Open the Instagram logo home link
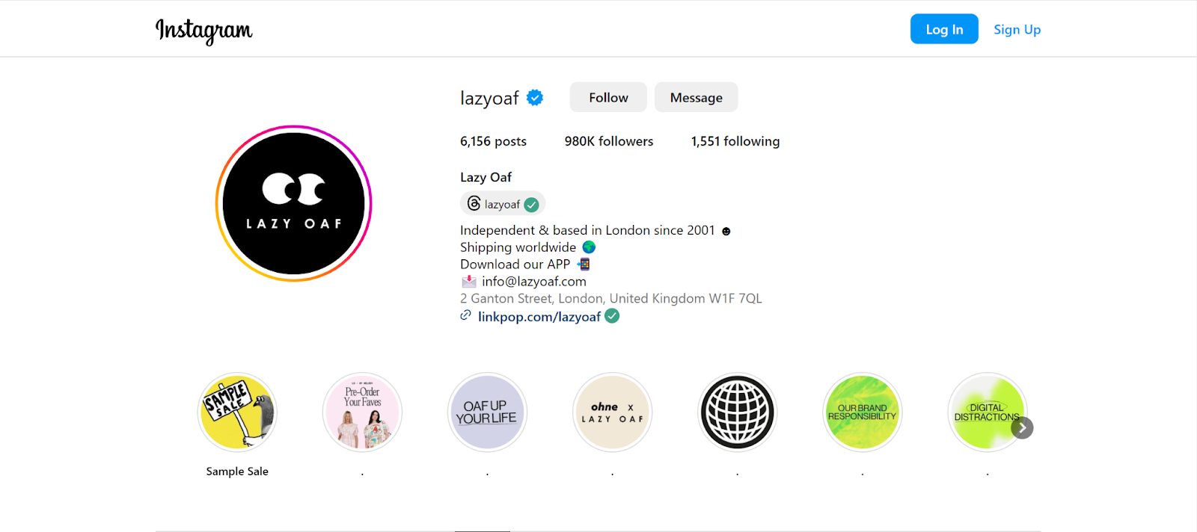This screenshot has height=532, width=1197. pos(203,30)
